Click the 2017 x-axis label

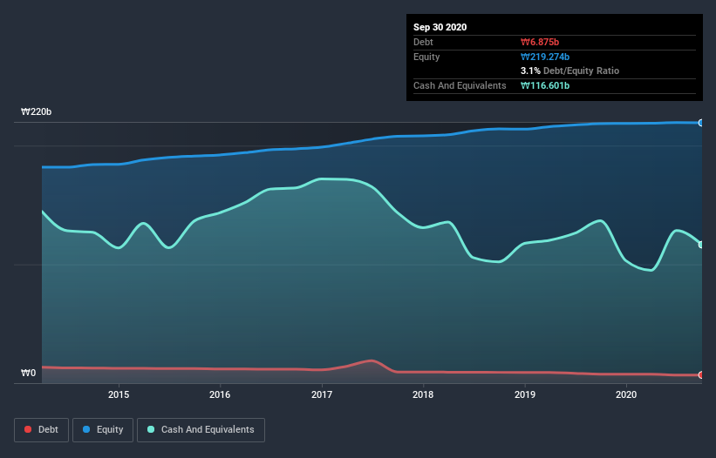[x=322, y=394]
